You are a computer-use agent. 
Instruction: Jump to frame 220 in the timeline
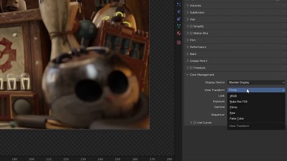click(66, 159)
